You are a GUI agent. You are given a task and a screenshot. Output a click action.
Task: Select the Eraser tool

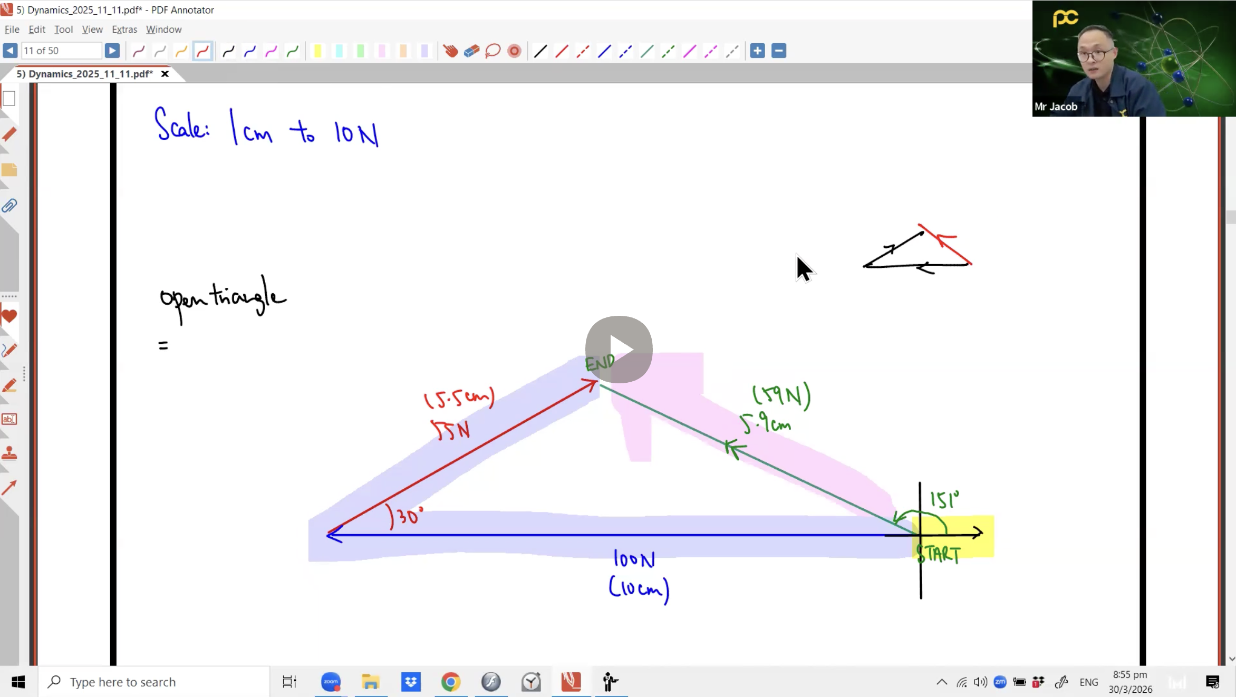point(471,51)
